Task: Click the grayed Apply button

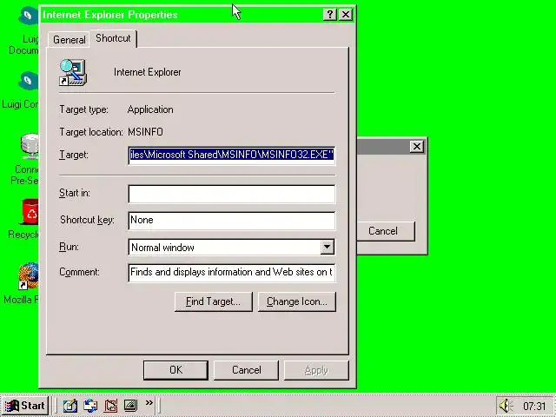Action: pos(316,370)
